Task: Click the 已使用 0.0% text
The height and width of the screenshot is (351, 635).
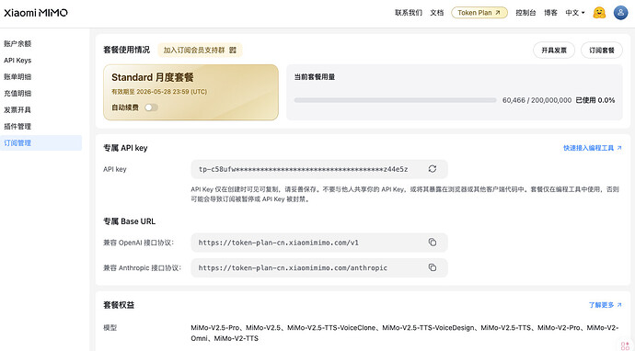Action: [x=595, y=100]
